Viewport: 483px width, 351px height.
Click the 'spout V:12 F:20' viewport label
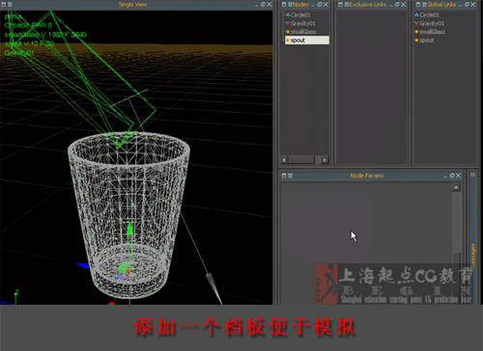point(29,43)
